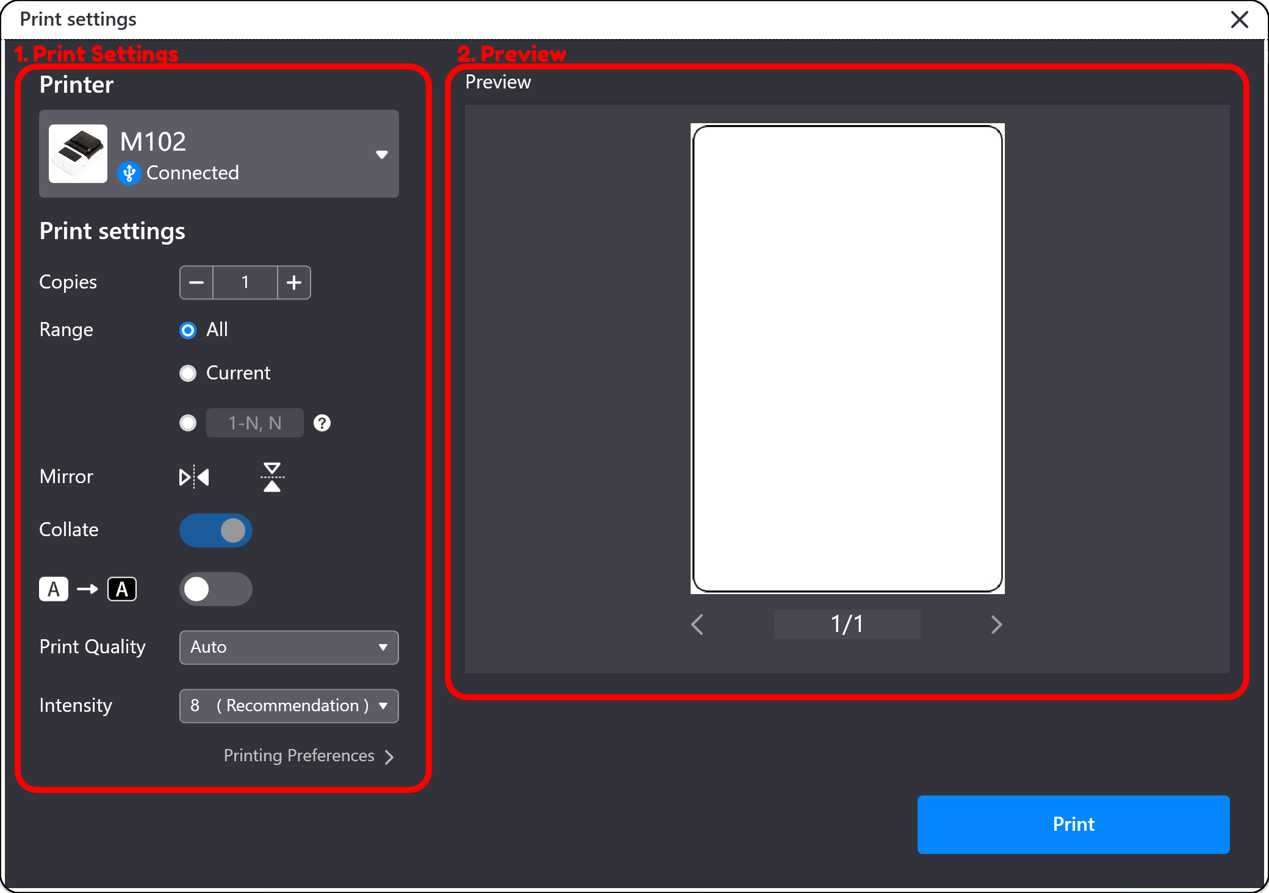Click the page range help question icon

[x=322, y=423]
